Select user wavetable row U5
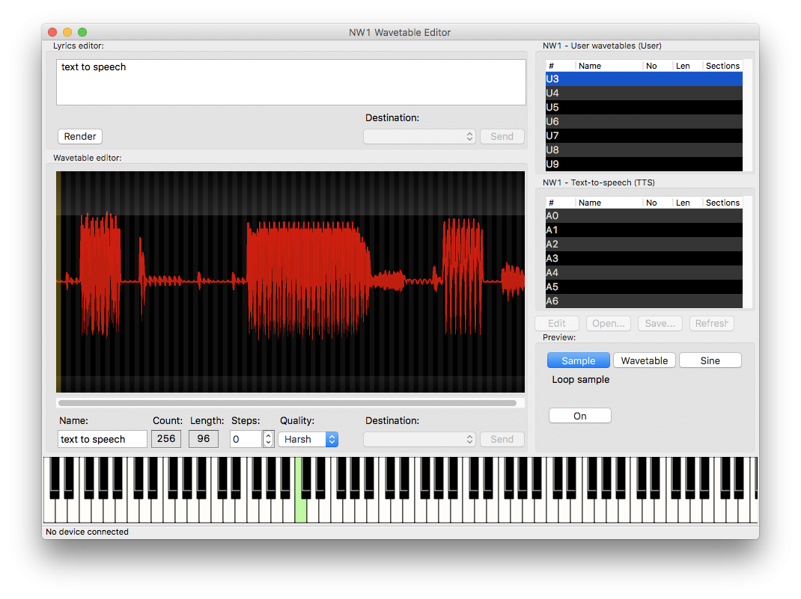 point(644,107)
